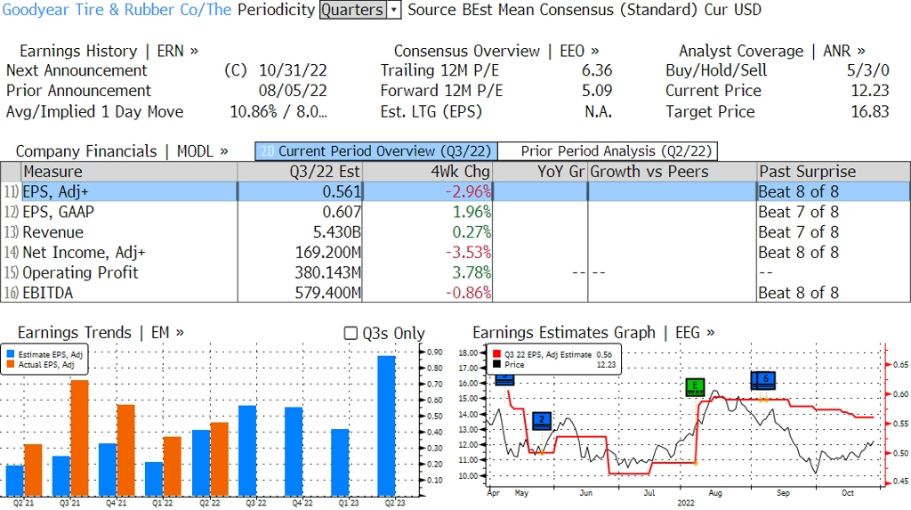Click the orange Actual EPS, Adj legend swatch

point(11,365)
